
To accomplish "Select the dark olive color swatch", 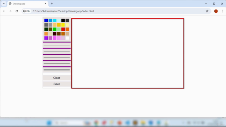I will tap(50, 29).
